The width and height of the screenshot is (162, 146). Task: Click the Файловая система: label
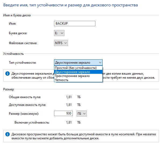point(23,43)
